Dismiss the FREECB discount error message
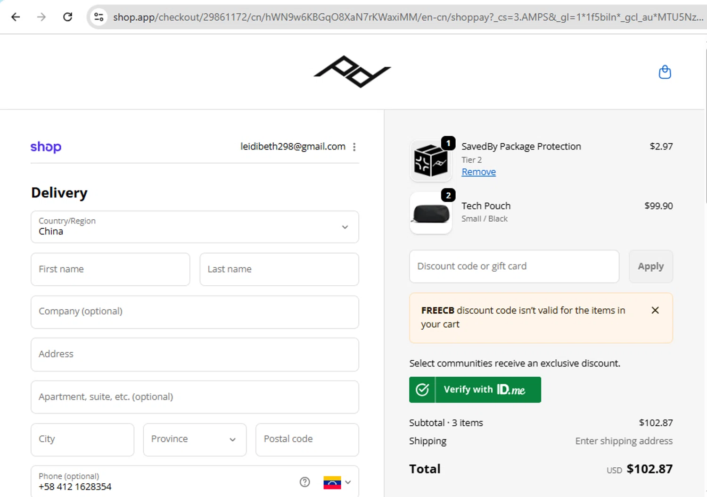This screenshot has width=707, height=497. (x=655, y=310)
